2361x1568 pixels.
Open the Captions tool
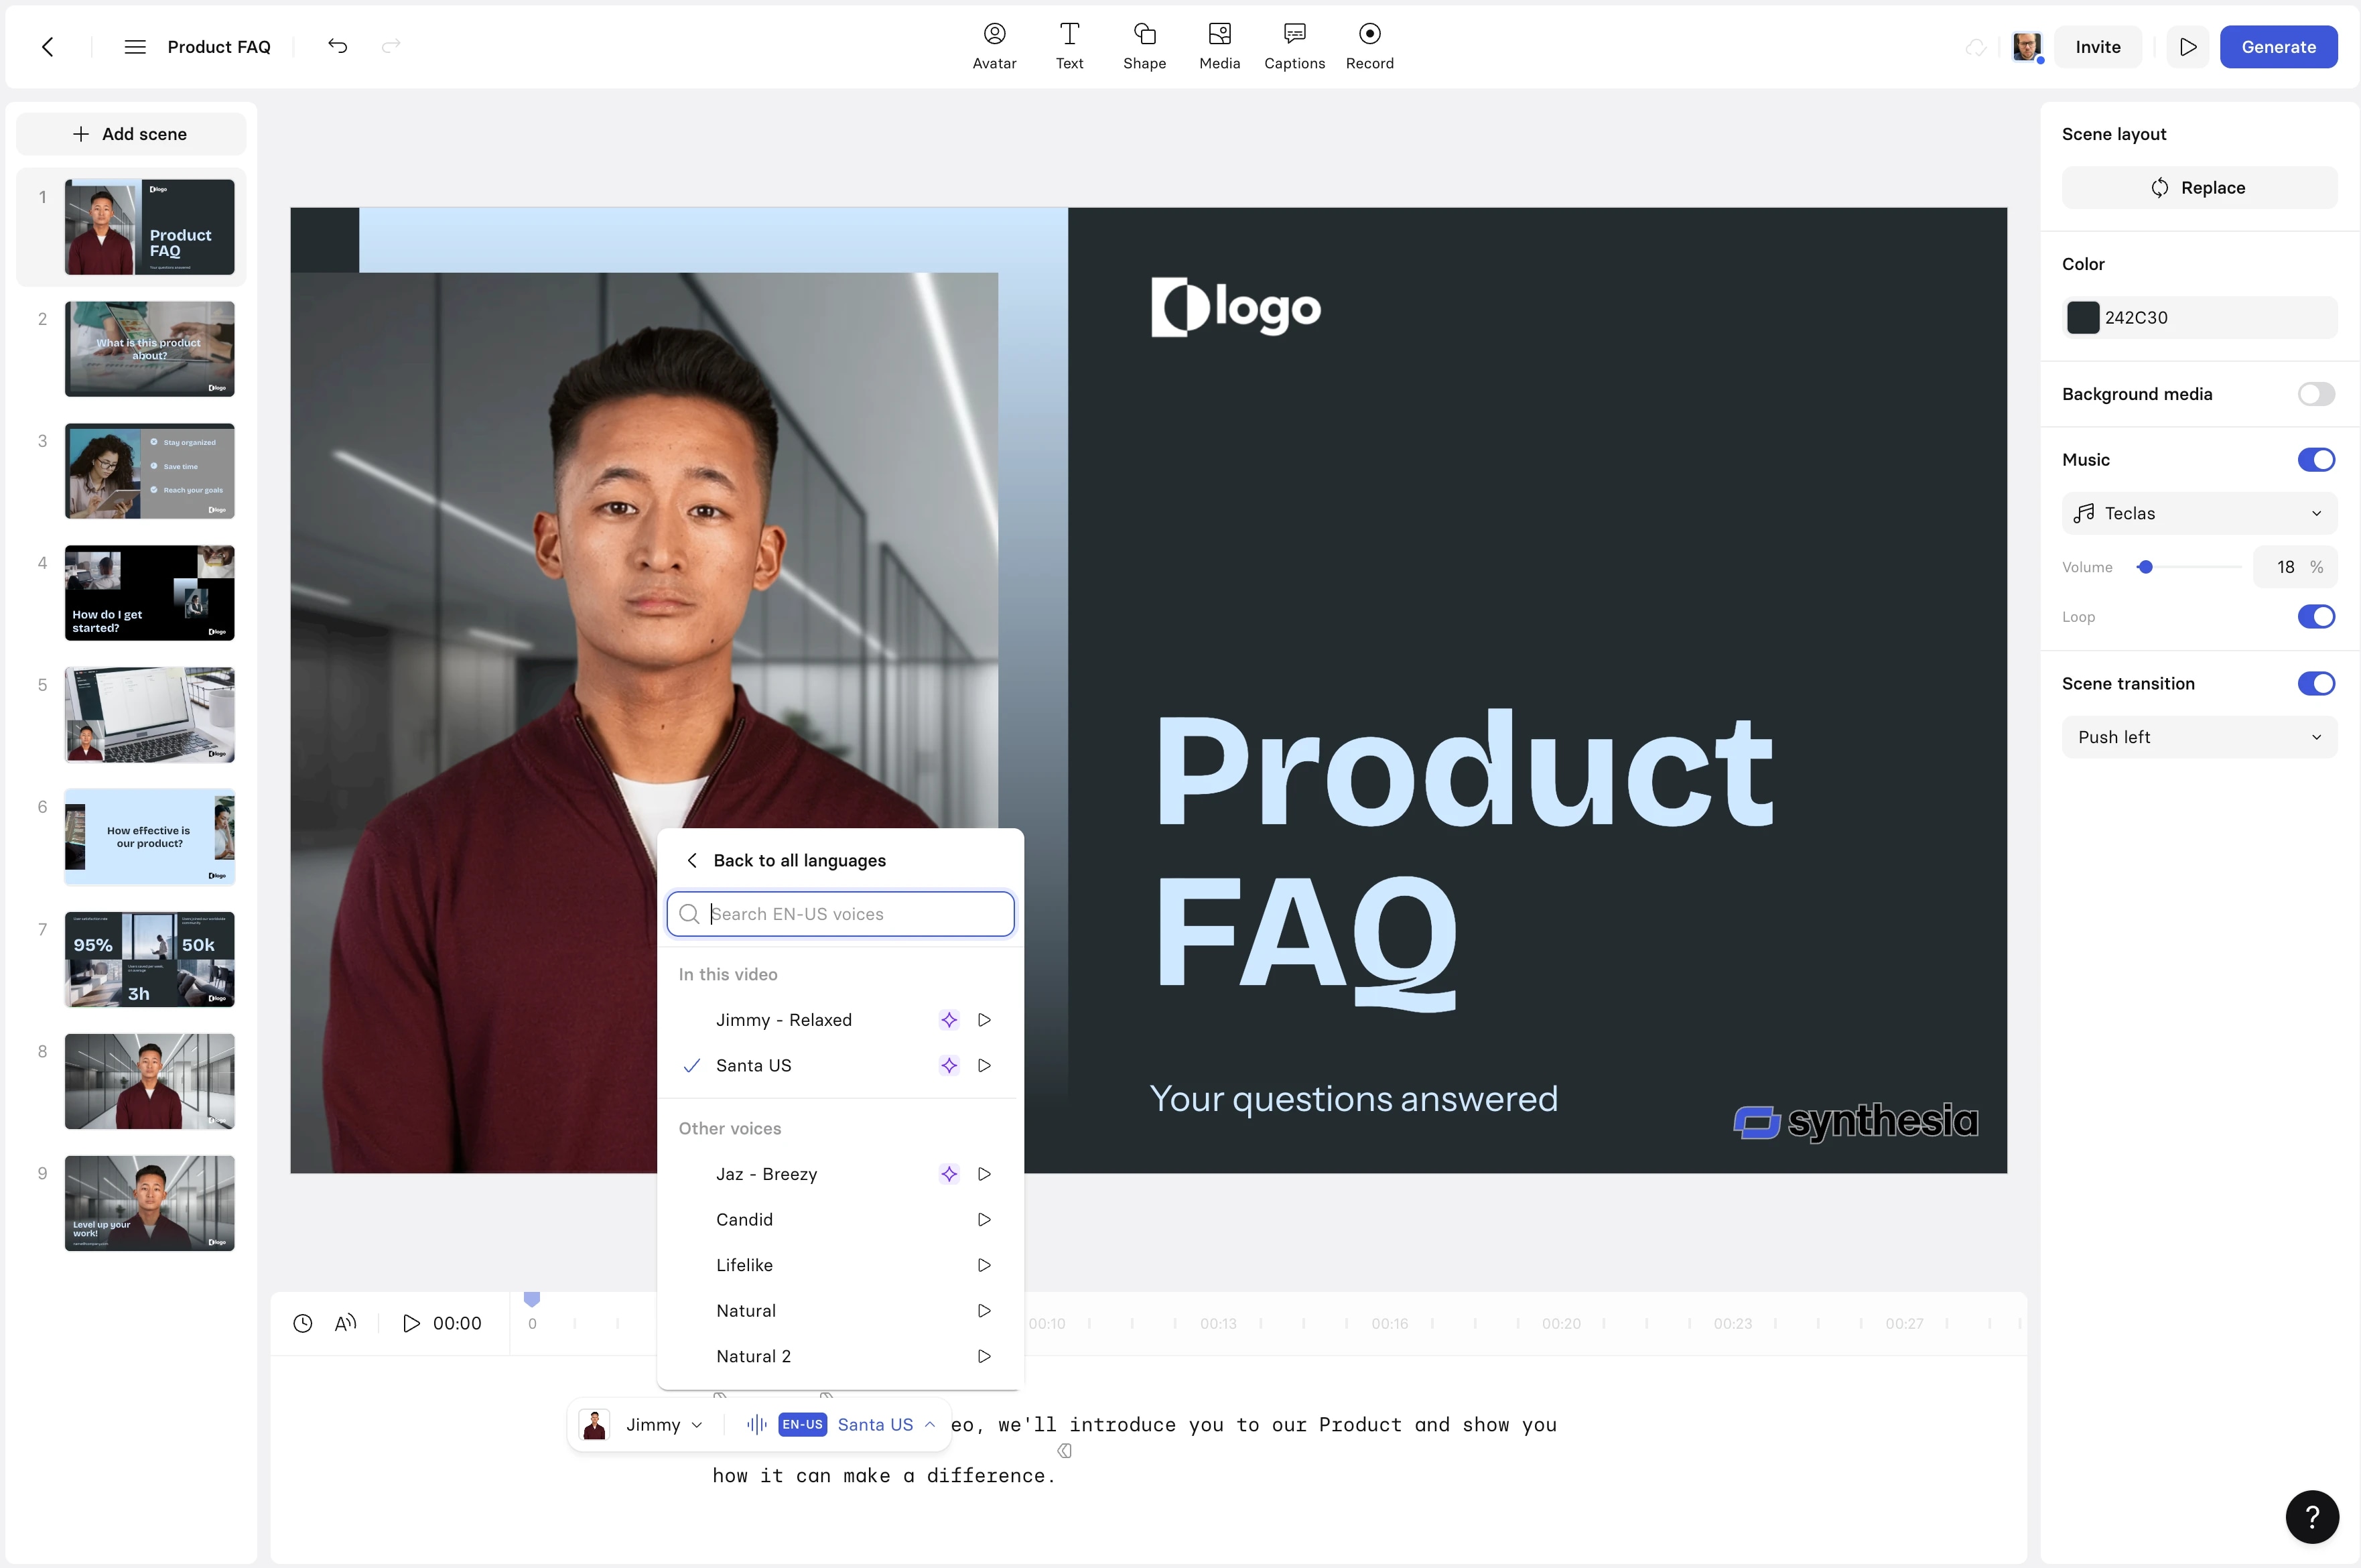tap(1294, 46)
